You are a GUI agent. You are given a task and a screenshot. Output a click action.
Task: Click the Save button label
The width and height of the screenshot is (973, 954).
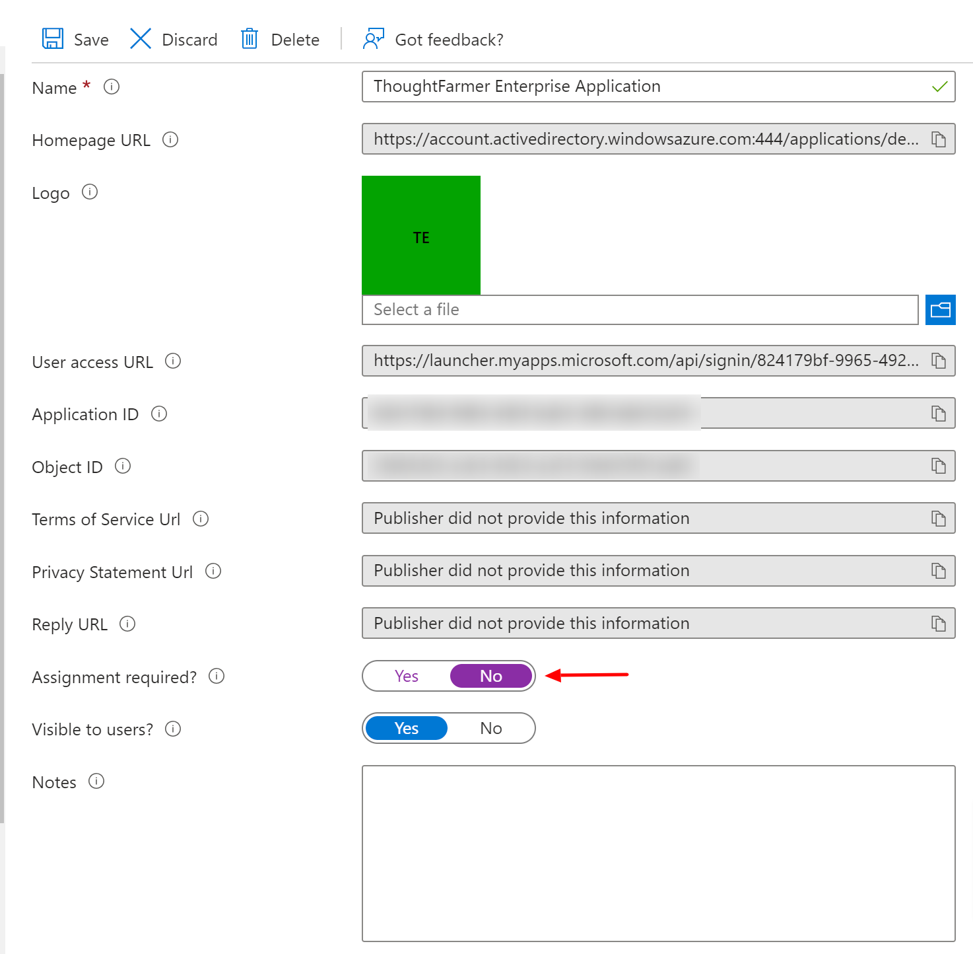[x=91, y=40]
